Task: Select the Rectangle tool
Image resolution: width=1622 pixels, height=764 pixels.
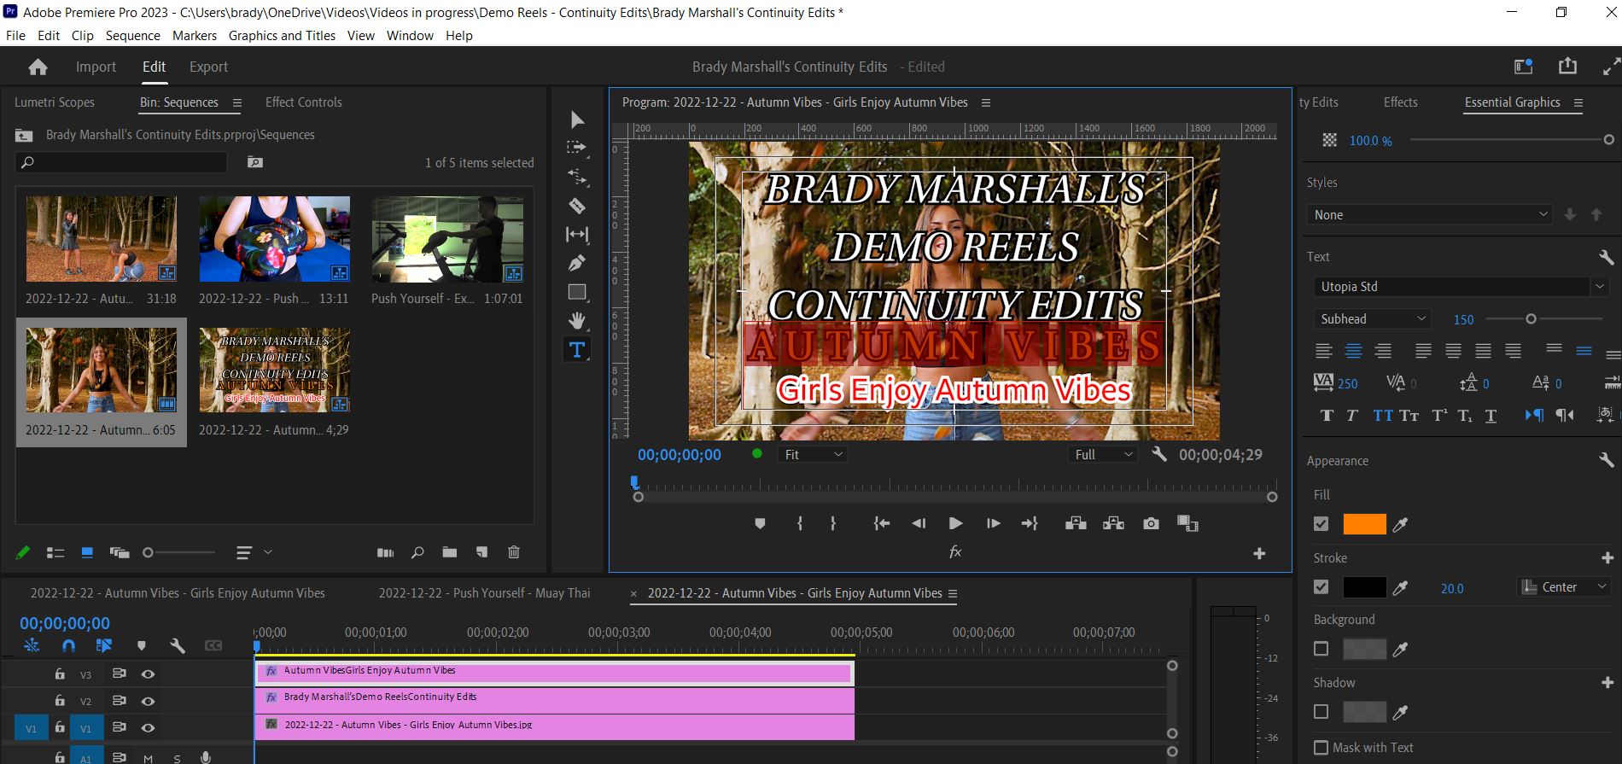Action: [x=577, y=292]
